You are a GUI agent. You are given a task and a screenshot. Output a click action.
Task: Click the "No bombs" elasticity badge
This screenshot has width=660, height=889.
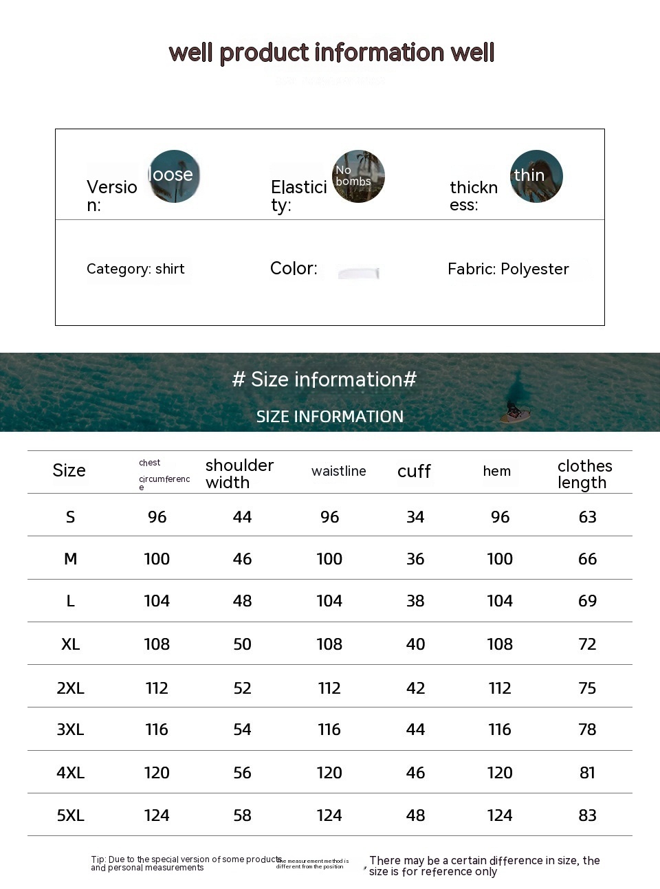click(358, 176)
